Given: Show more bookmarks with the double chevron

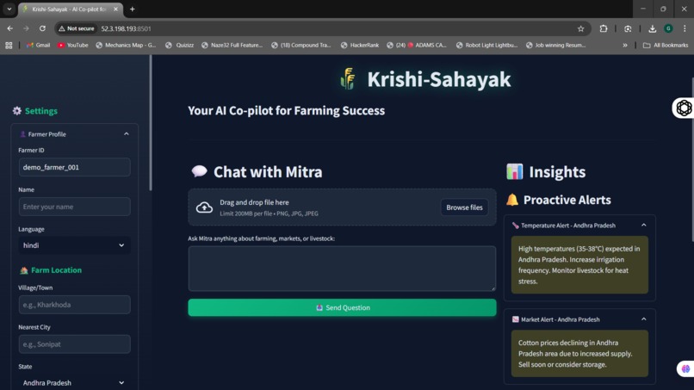Looking at the screenshot, I should click(624, 45).
